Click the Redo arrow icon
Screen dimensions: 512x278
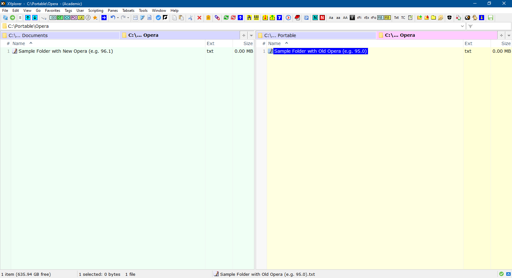123,18
